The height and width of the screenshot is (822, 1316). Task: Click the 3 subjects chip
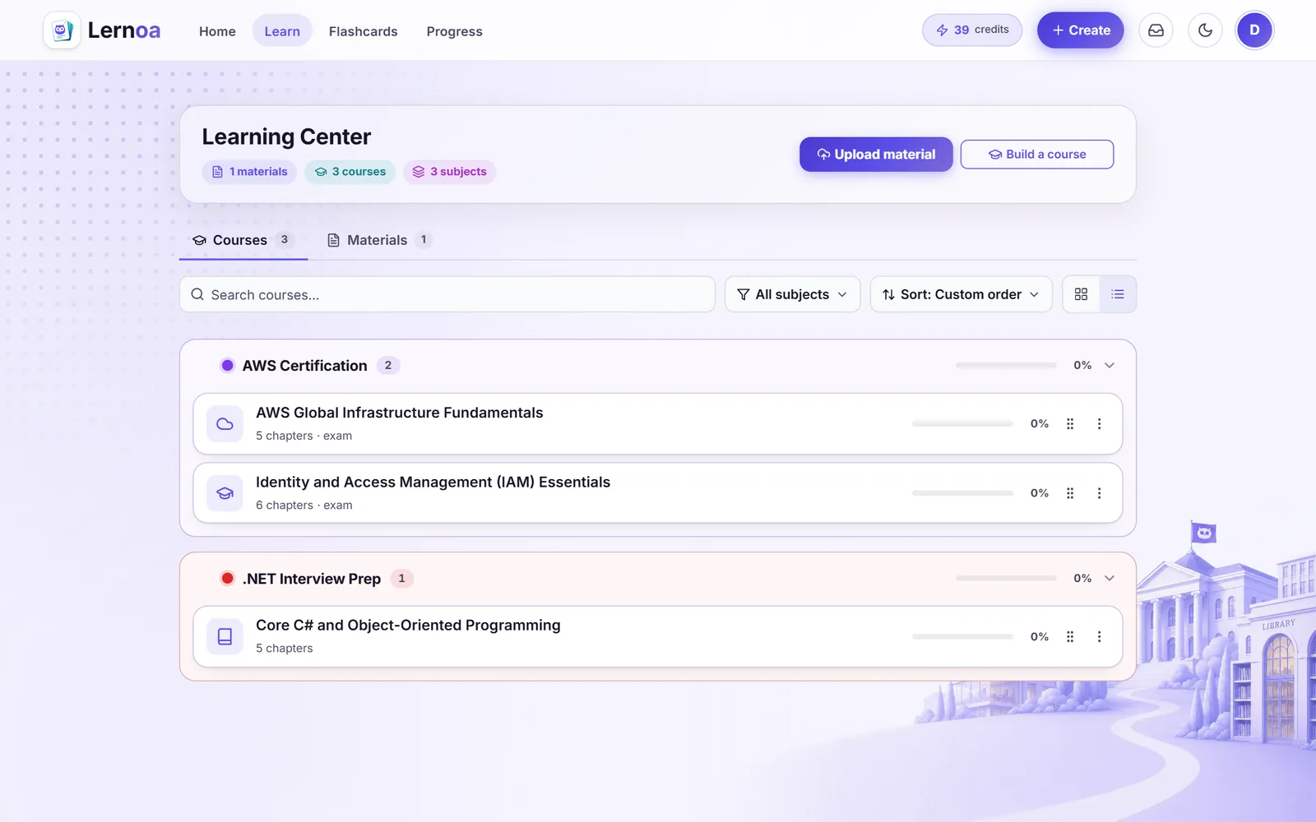[x=449, y=172]
